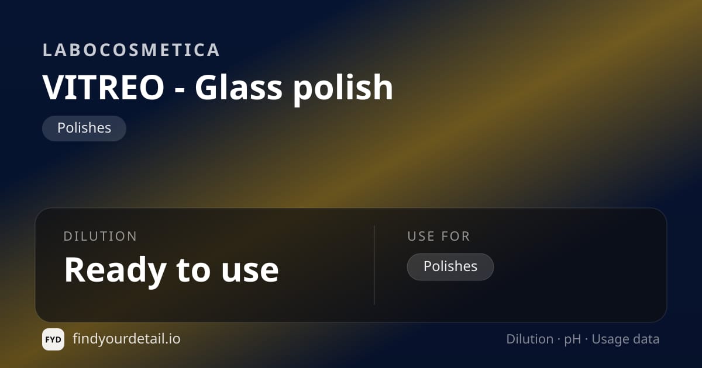Select the Polishes tag under the title
The height and width of the screenshot is (368, 702).
pyautogui.click(x=84, y=129)
